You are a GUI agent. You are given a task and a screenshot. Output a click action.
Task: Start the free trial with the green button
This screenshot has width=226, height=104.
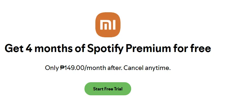point(108,89)
